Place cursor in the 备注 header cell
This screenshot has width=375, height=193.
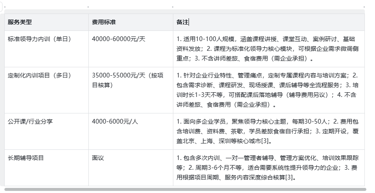(183, 22)
